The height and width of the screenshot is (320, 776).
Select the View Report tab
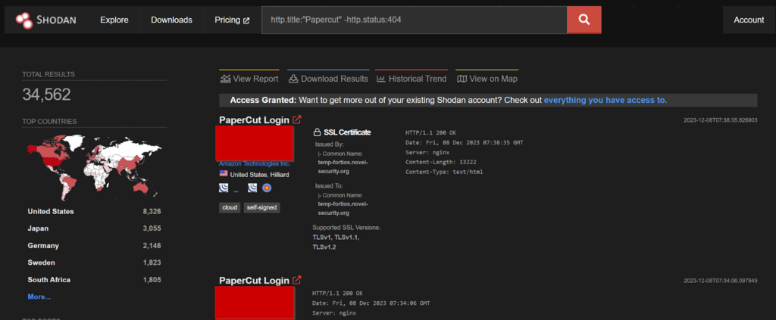[x=249, y=79]
